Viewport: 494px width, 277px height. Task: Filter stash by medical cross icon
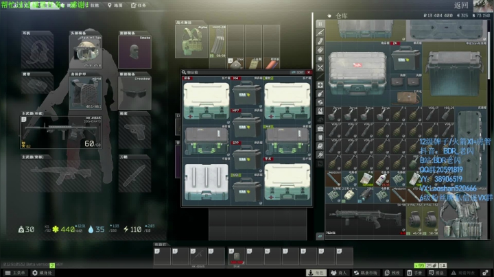click(x=320, y=85)
